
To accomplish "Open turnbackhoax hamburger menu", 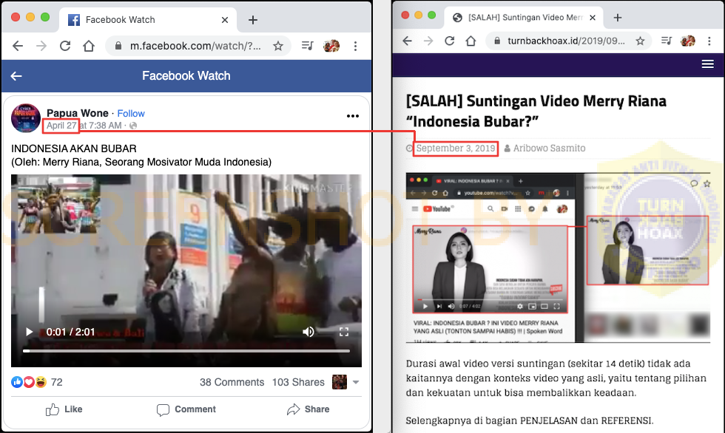I will point(708,64).
